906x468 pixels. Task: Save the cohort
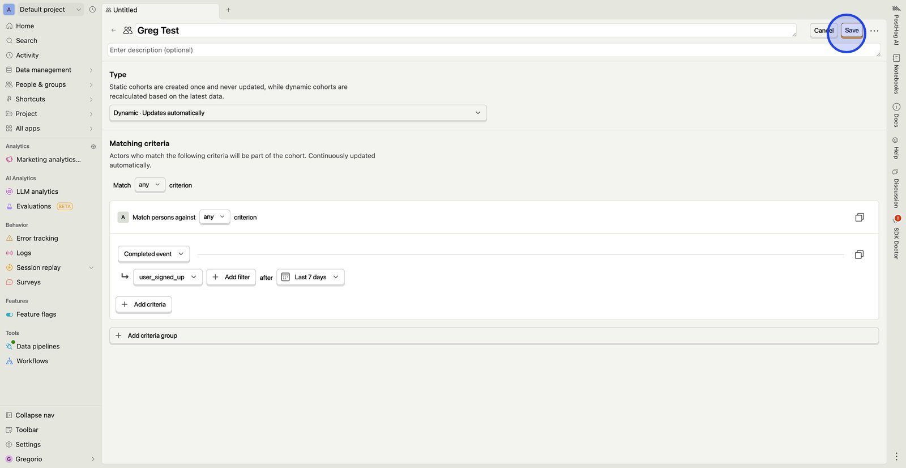coord(851,31)
